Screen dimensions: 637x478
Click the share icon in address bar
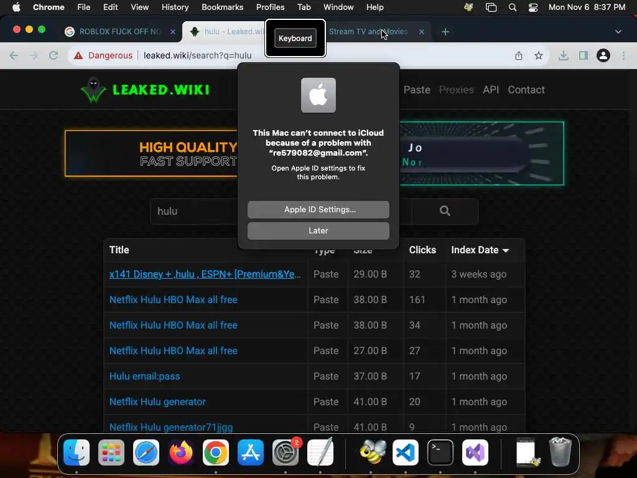(x=519, y=55)
